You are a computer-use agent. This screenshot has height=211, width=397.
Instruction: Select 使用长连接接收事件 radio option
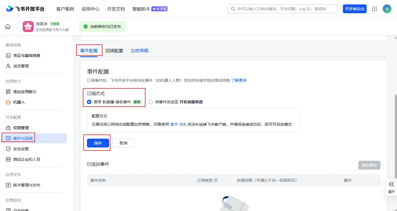(89, 102)
